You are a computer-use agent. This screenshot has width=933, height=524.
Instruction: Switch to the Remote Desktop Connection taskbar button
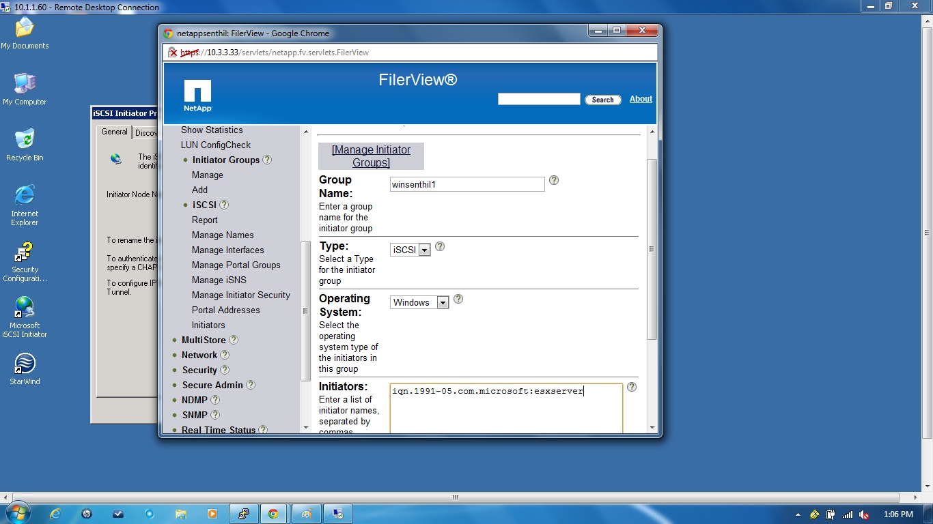pos(338,514)
